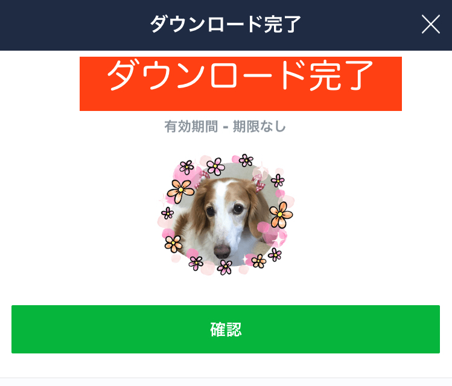This screenshot has height=386, width=452.
Task: Click the dog's left-side eye in sticker
Action: (x=211, y=212)
